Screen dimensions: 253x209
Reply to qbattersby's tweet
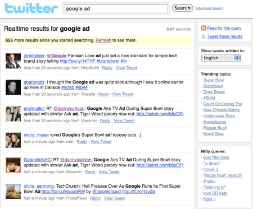click(103, 94)
